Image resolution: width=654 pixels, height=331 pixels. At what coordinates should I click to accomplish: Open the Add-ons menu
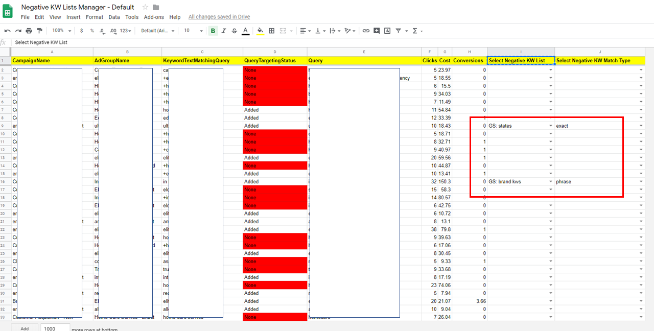pos(154,17)
